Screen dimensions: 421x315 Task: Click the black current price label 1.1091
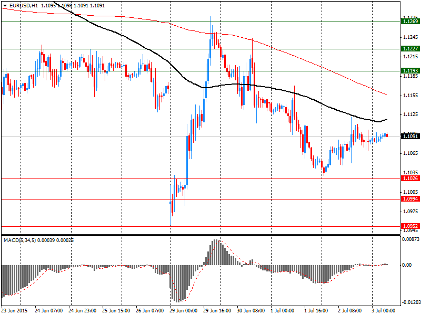point(410,136)
